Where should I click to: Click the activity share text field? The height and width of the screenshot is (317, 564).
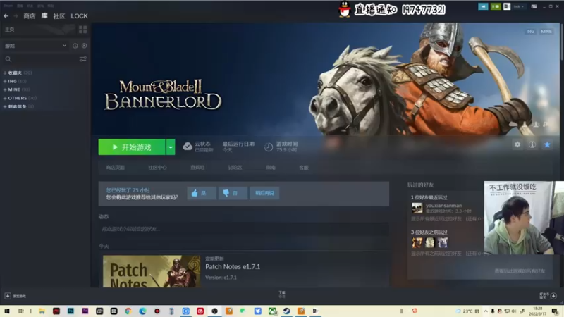pyautogui.click(x=243, y=229)
